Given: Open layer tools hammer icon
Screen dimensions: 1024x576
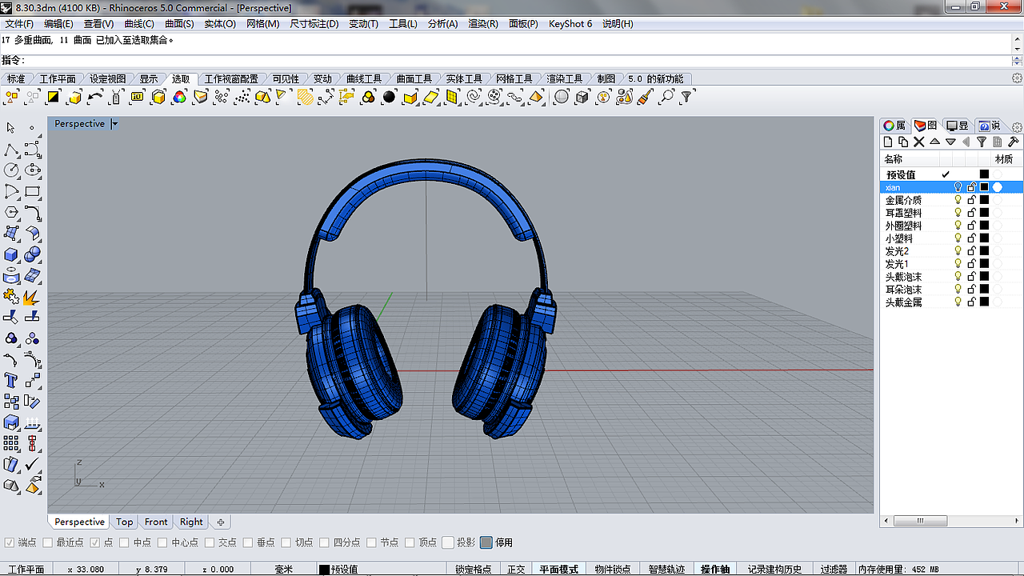Looking at the screenshot, I should pyautogui.click(x=1013, y=142).
